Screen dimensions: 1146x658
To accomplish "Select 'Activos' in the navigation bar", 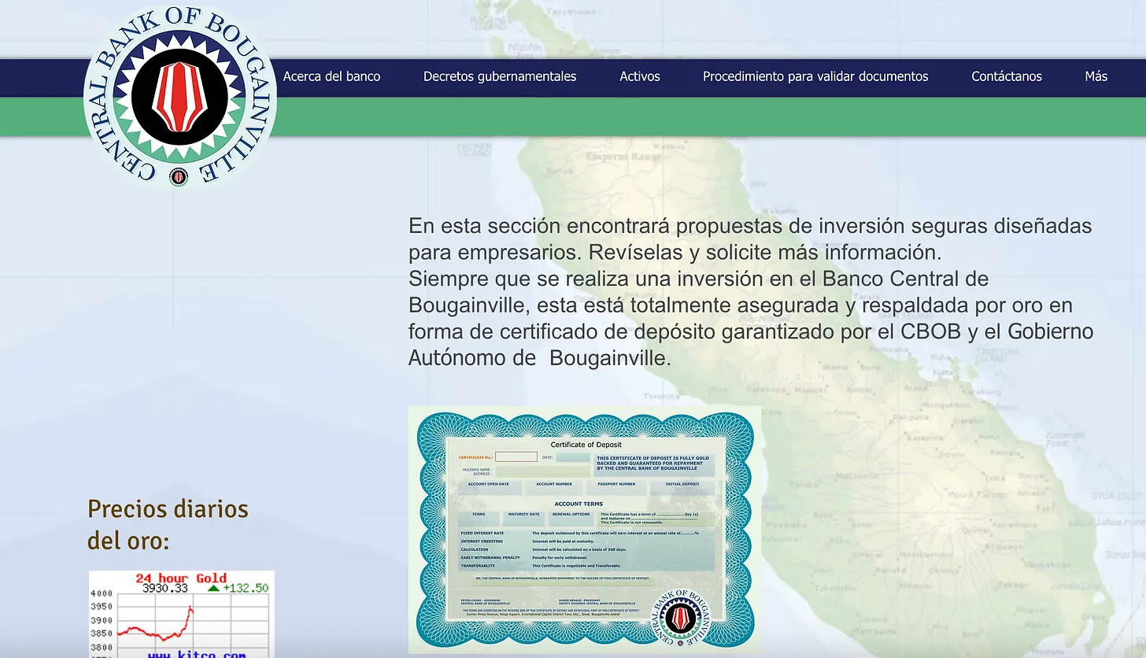I will click(x=639, y=76).
